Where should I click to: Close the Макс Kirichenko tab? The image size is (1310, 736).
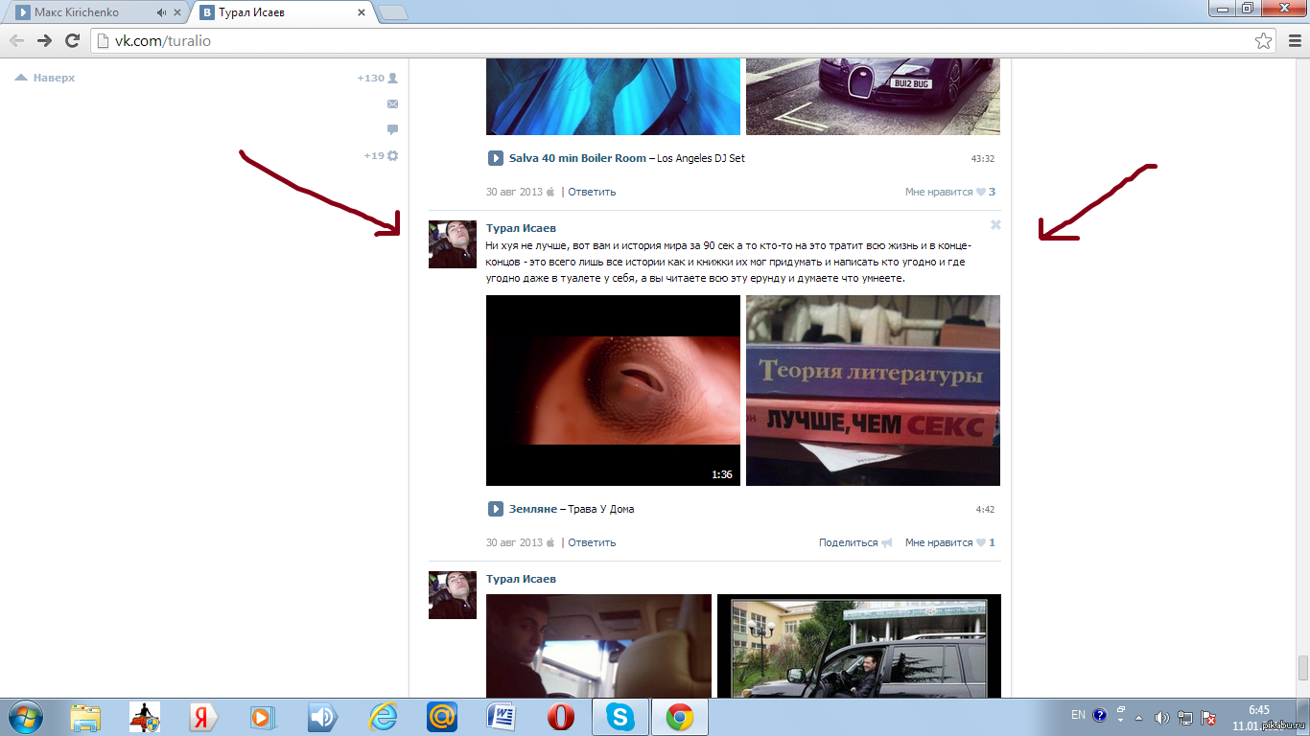[178, 12]
